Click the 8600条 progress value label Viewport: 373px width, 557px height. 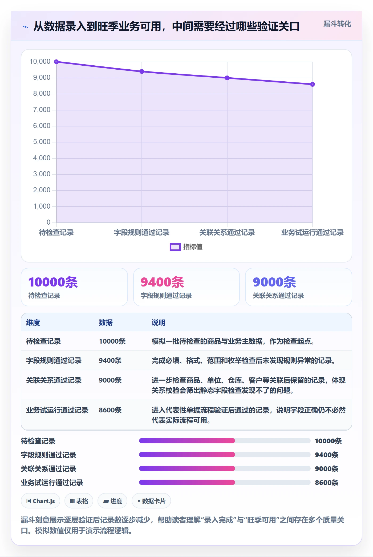[x=327, y=483]
